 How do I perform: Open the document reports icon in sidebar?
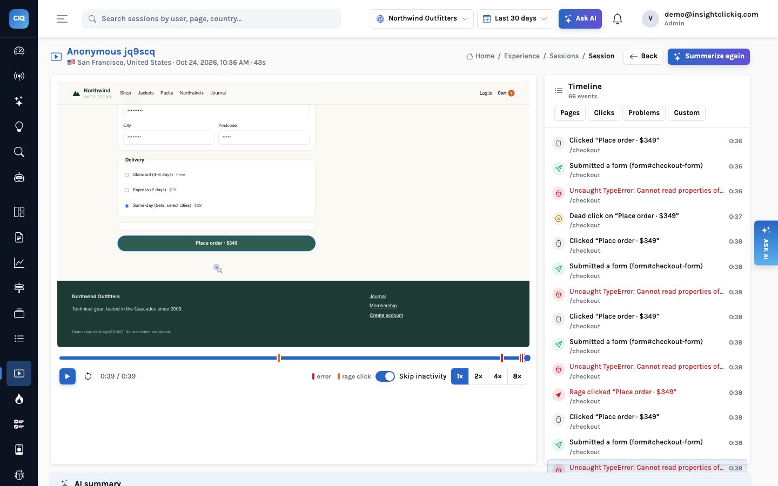[x=19, y=237]
